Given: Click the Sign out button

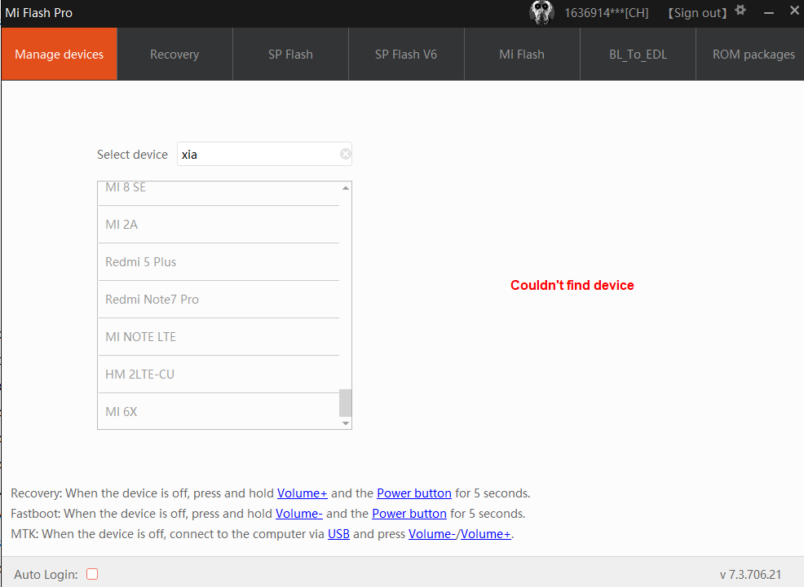Looking at the screenshot, I should [697, 13].
